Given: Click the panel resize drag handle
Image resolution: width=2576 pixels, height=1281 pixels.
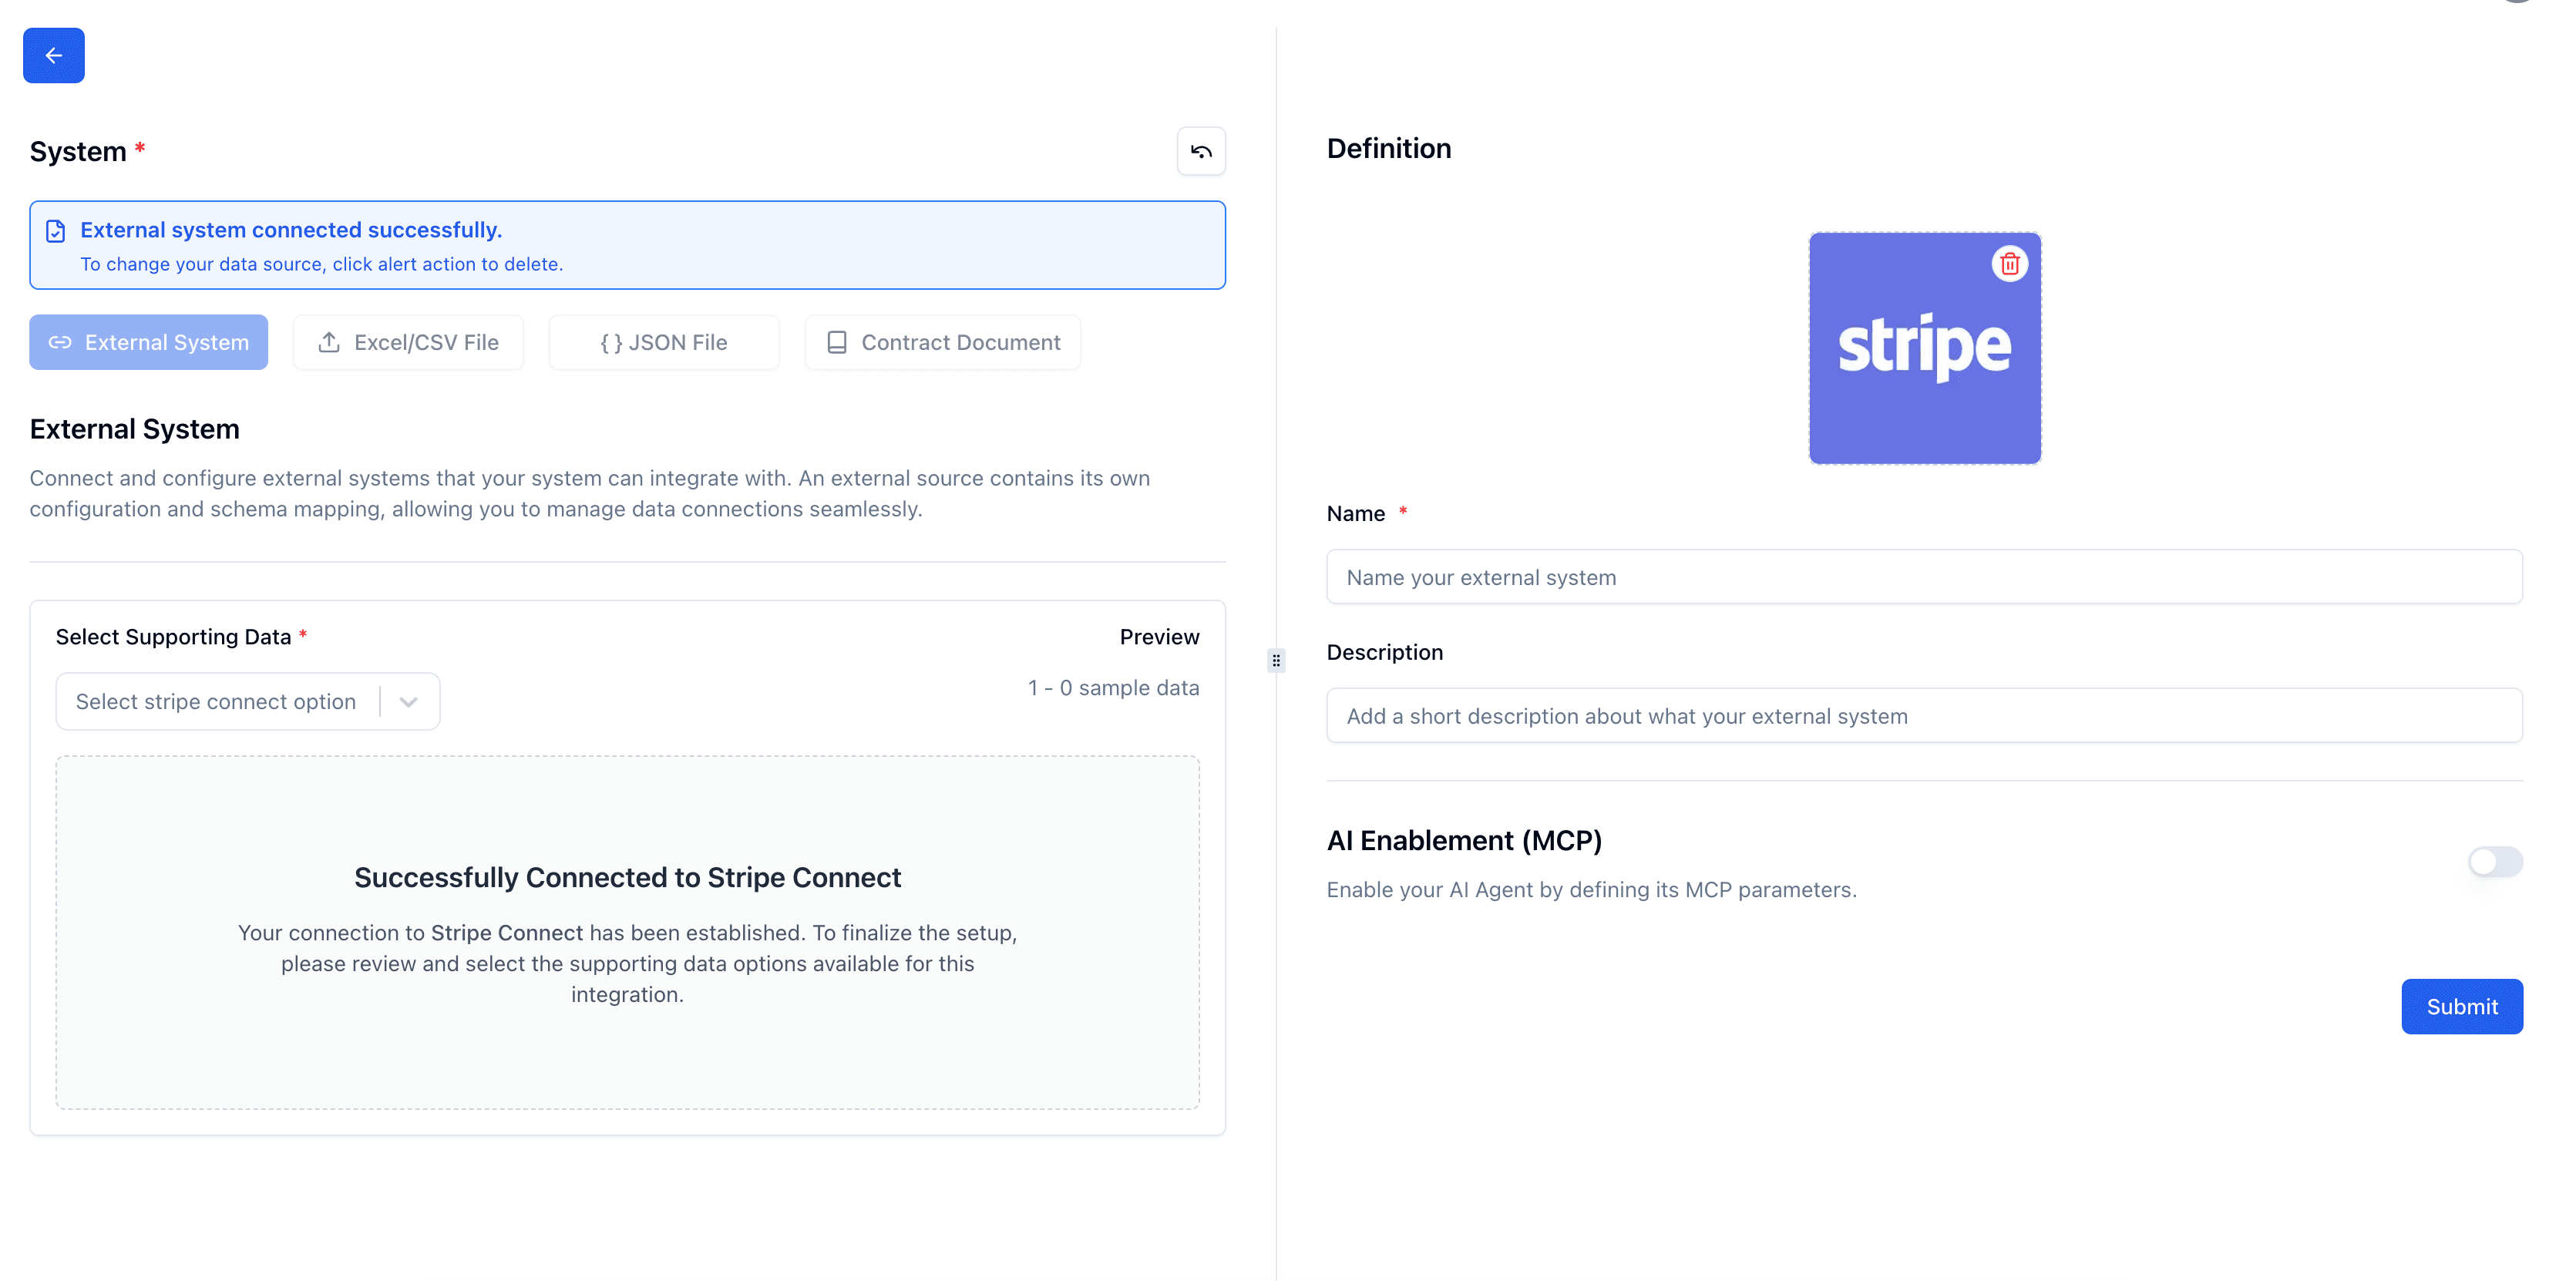Looking at the screenshot, I should (x=1276, y=660).
